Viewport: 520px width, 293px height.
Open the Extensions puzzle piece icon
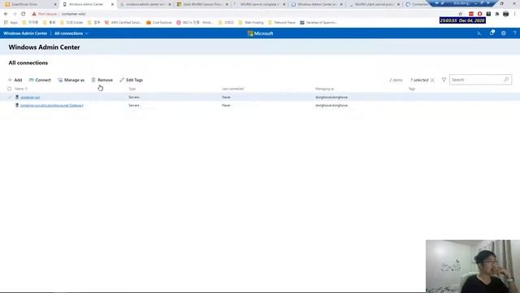[497, 14]
